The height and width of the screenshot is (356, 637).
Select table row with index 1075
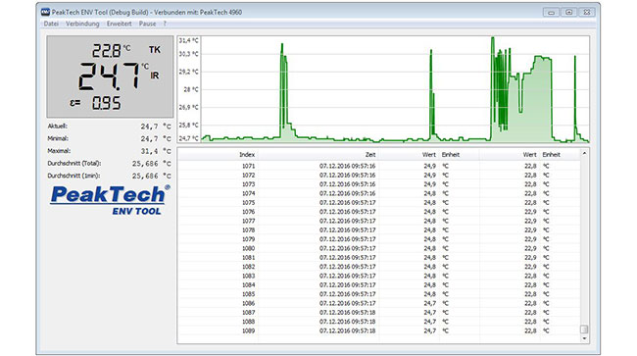point(379,202)
